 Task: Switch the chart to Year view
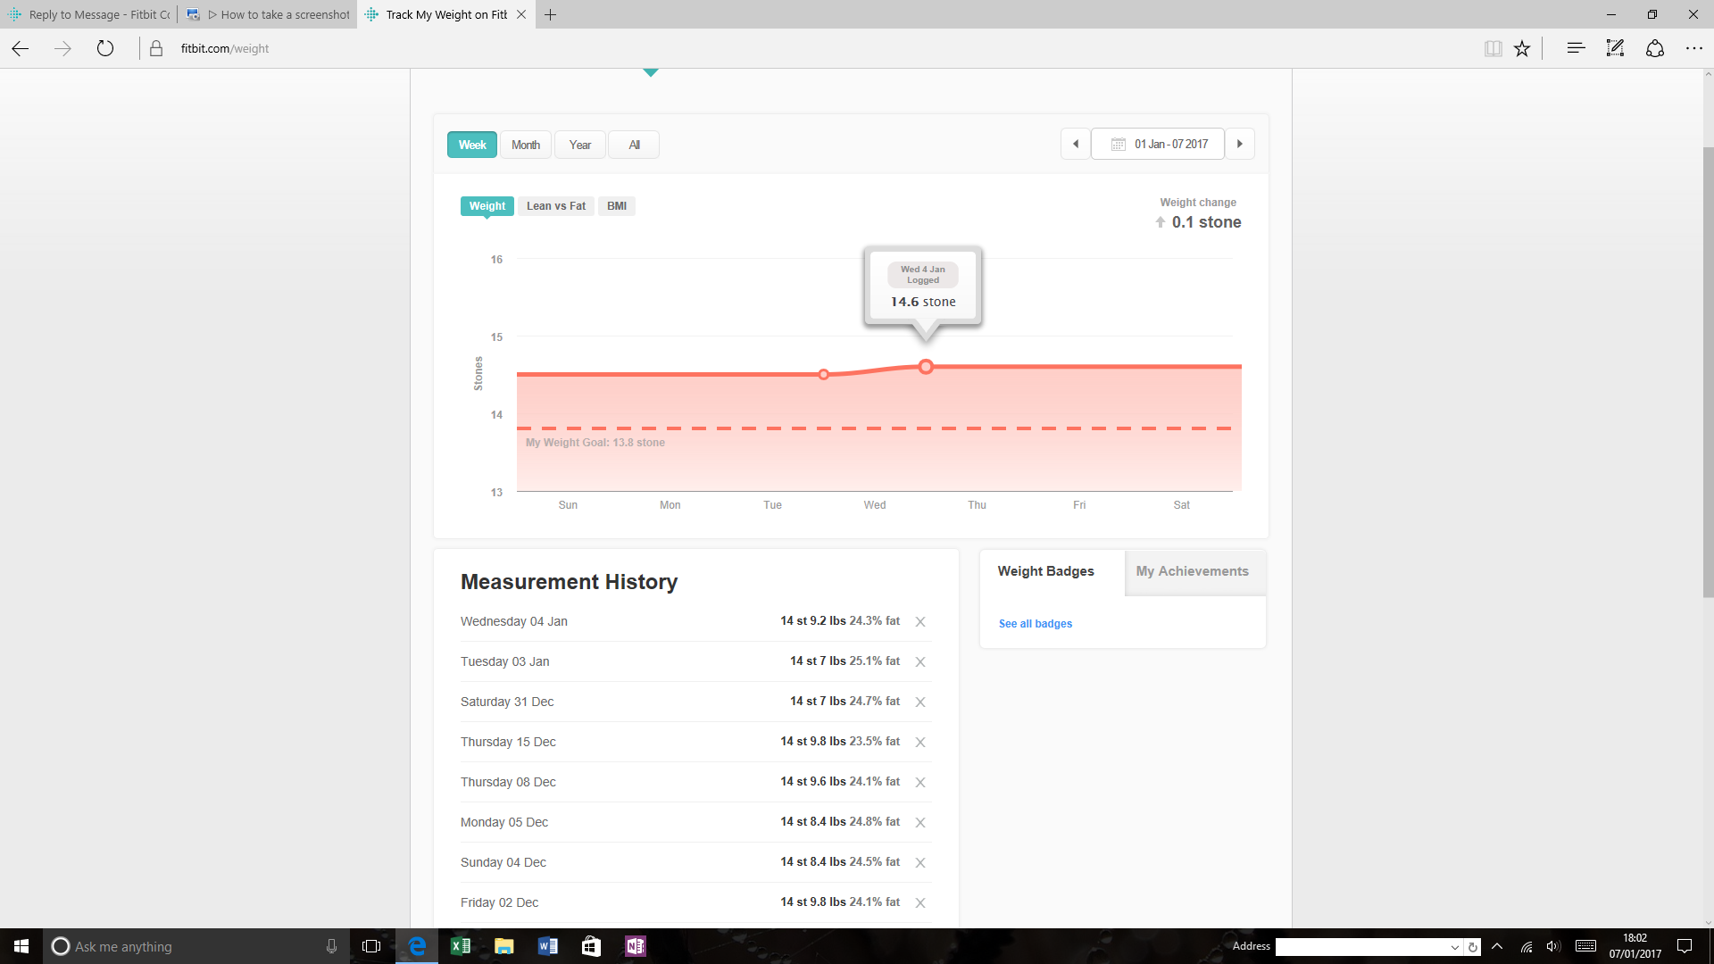tap(580, 145)
